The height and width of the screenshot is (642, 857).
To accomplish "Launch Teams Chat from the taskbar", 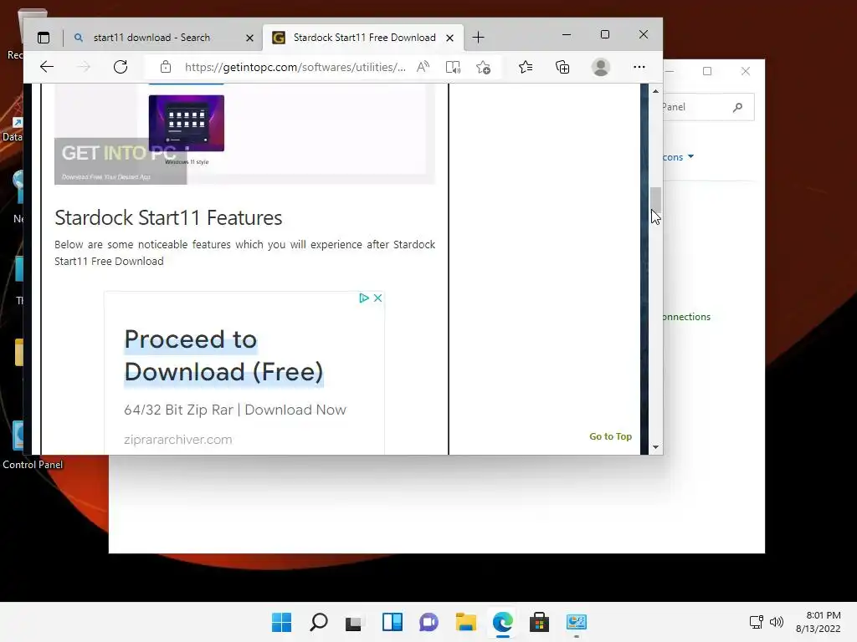I will click(429, 622).
